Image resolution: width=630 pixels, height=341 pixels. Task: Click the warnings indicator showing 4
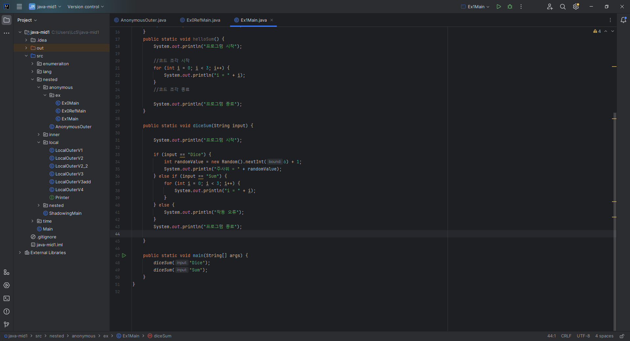pos(597,31)
